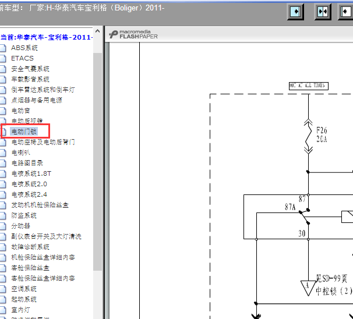Click the F26 20A fuse label
The width and height of the screenshot is (353, 319).
click(322, 134)
